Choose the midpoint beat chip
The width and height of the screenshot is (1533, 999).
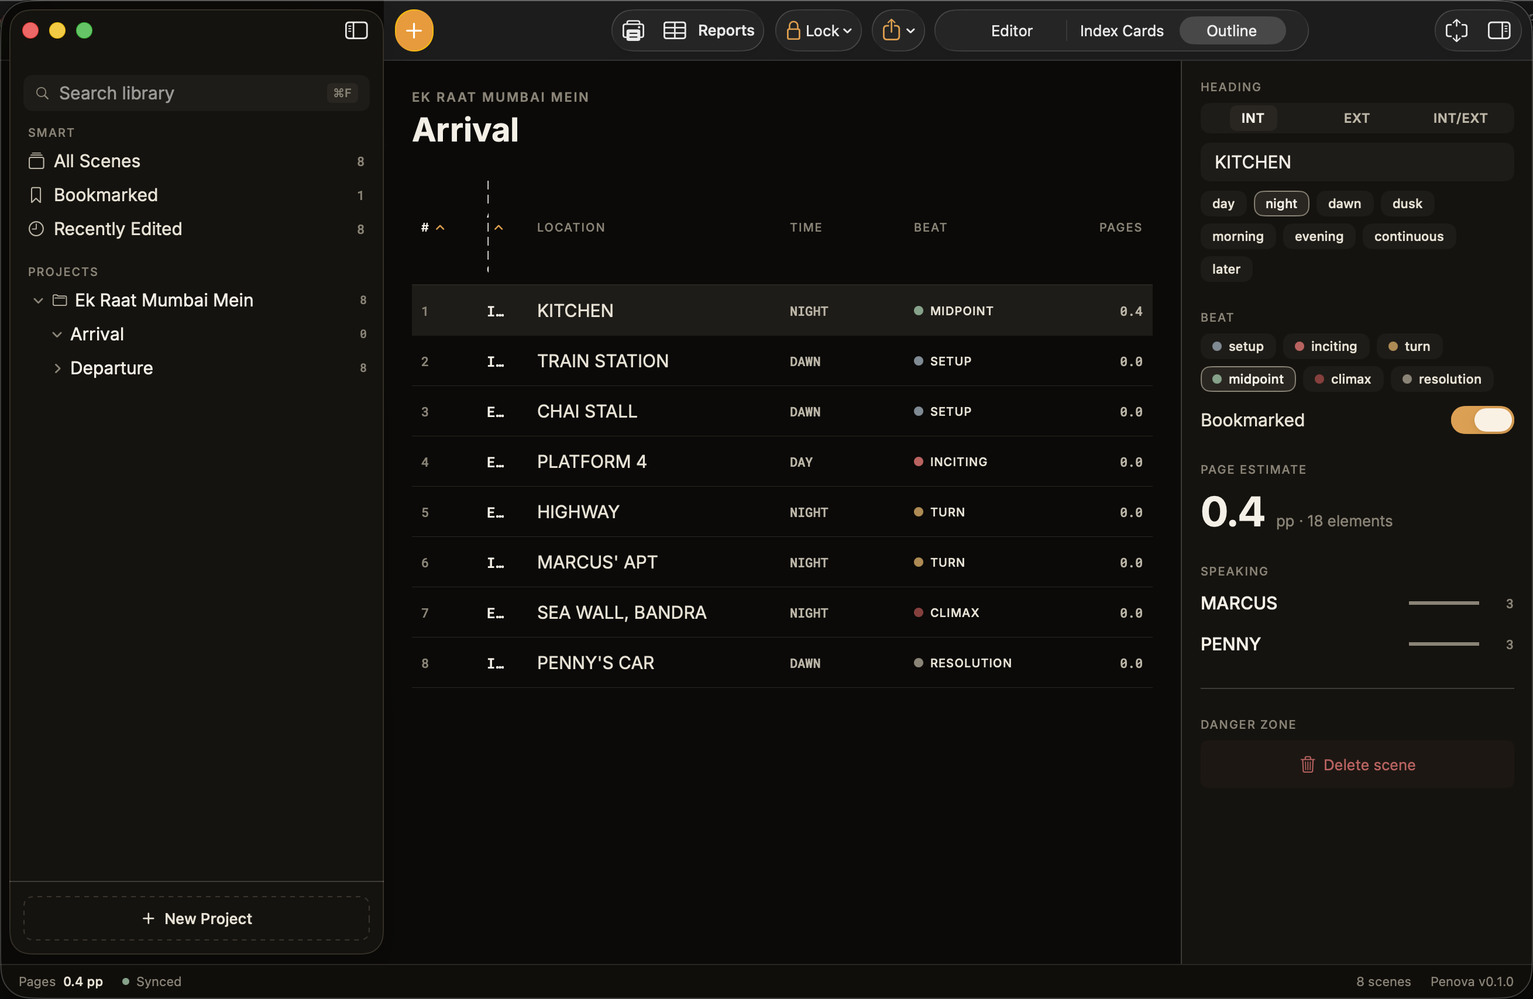1247,379
